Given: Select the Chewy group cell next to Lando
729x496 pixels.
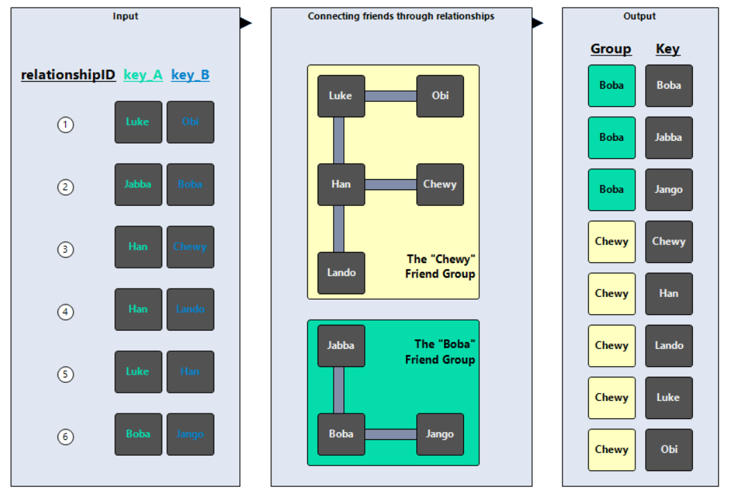Looking at the screenshot, I should (x=611, y=345).
